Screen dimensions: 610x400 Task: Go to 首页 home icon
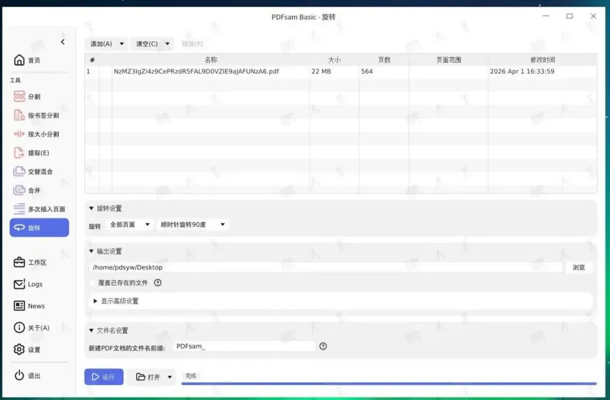pos(19,60)
